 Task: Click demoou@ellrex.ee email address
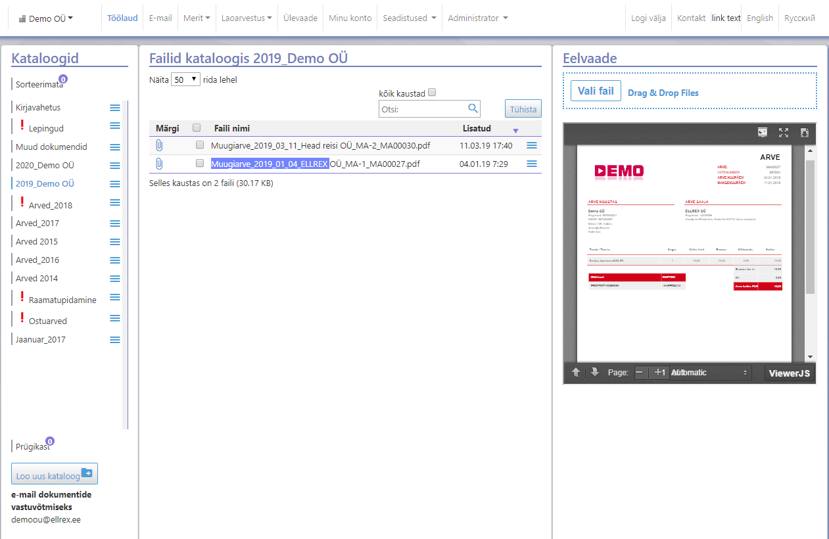[46, 519]
